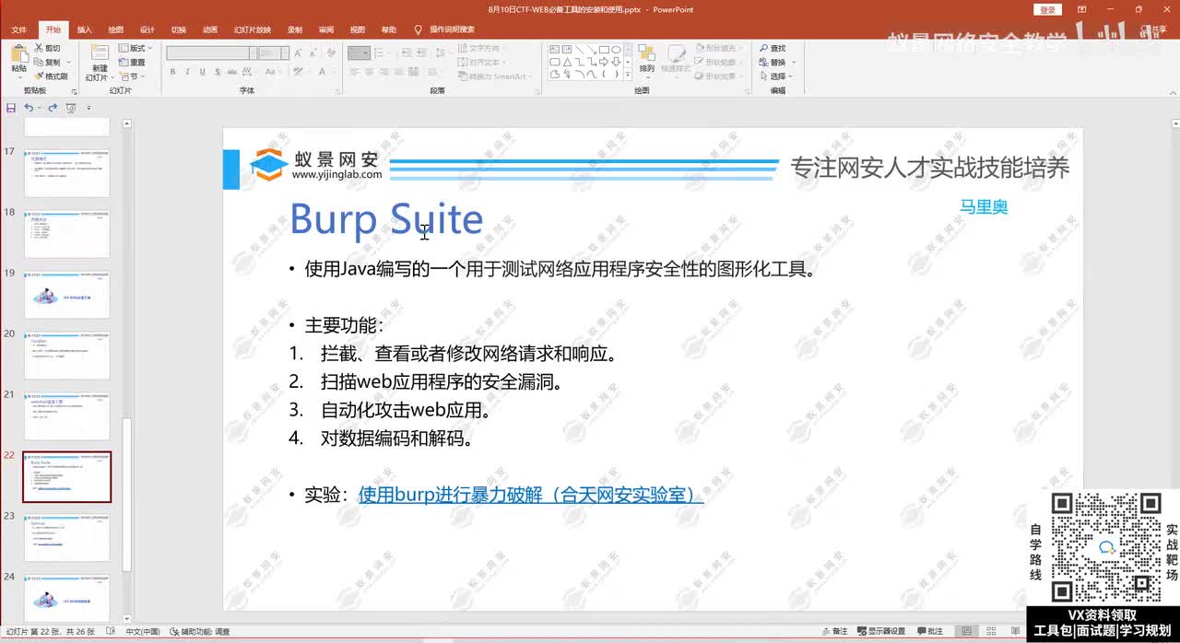This screenshot has width=1180, height=643.
Task: Save the presentation with quick access icon
Action: (11, 108)
